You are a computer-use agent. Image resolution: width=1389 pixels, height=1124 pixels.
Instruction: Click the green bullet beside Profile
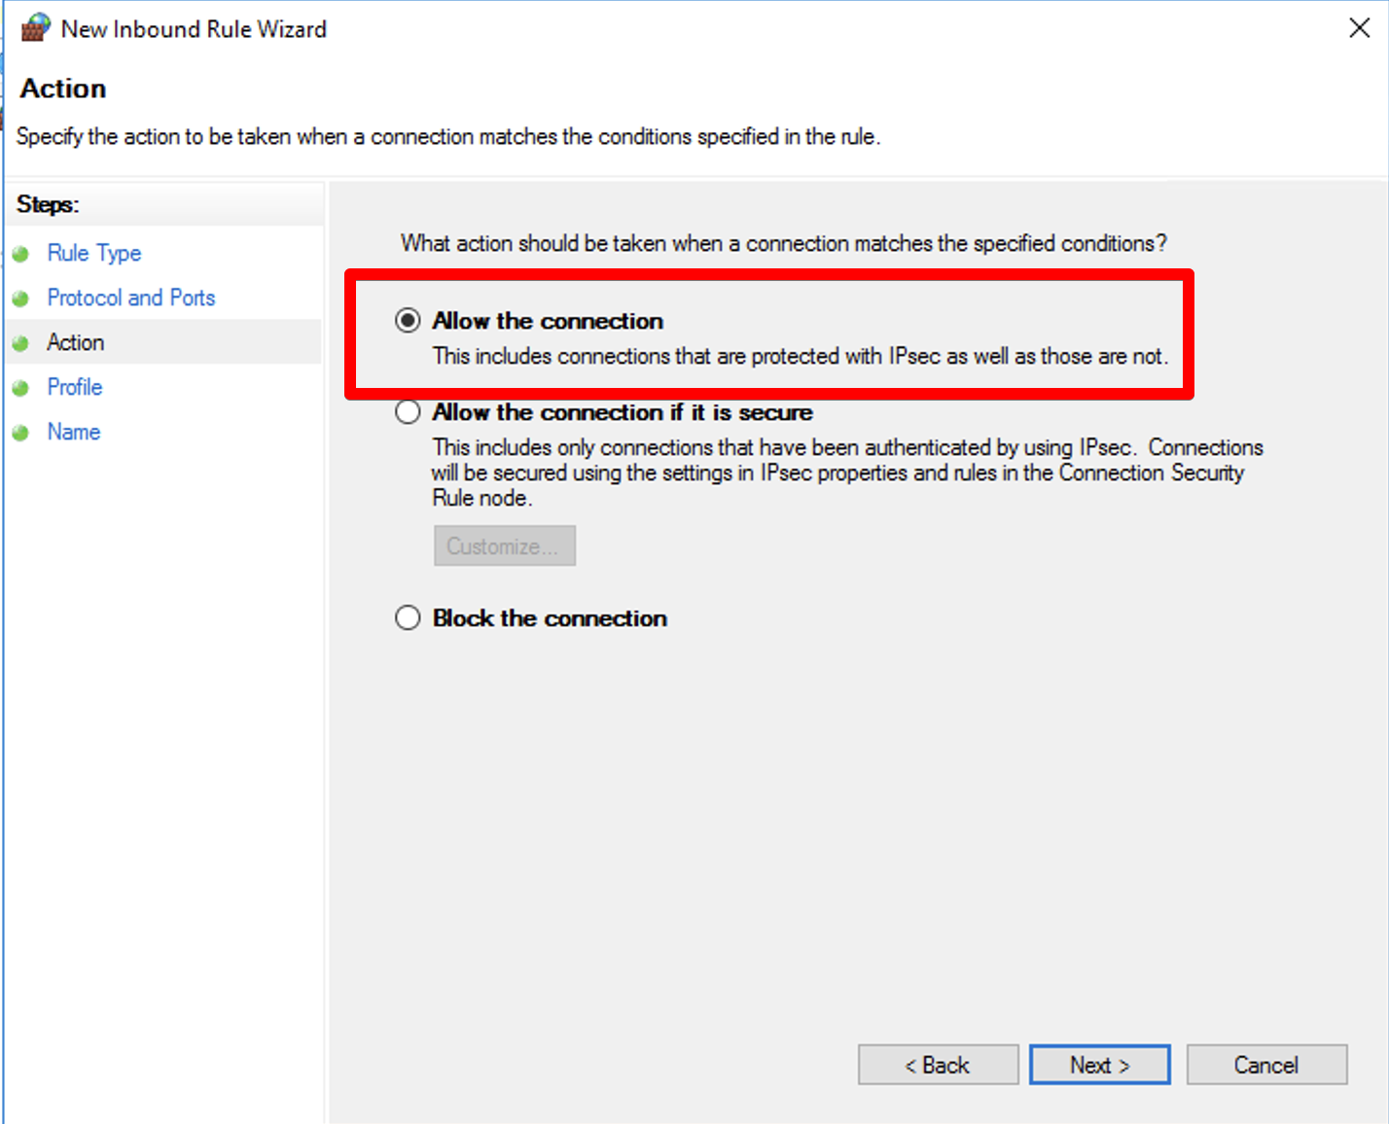pos(21,389)
